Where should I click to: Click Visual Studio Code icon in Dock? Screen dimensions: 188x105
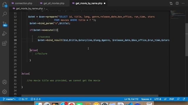[129, 104]
